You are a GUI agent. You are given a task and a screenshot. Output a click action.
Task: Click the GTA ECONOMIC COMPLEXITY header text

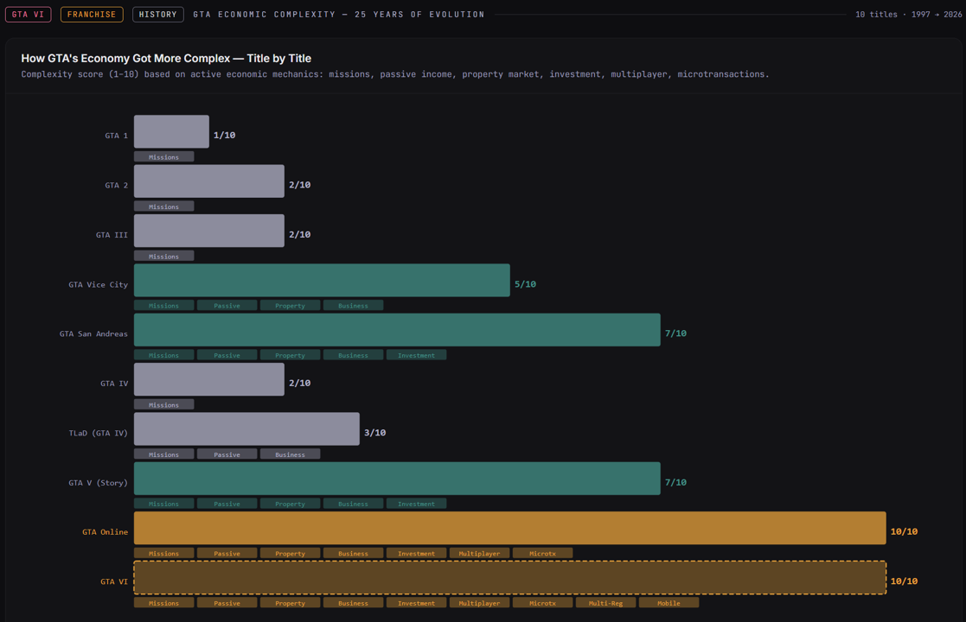pyautogui.click(x=339, y=14)
